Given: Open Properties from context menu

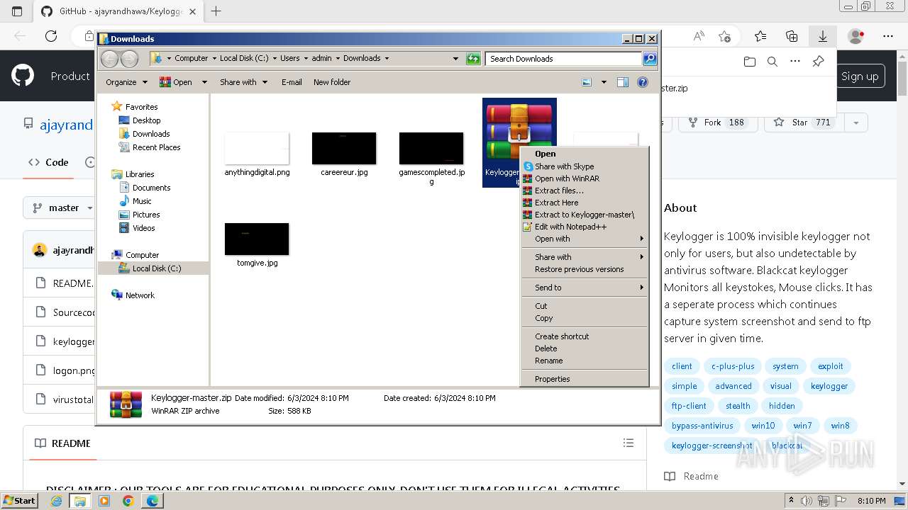Looking at the screenshot, I should point(585,379).
